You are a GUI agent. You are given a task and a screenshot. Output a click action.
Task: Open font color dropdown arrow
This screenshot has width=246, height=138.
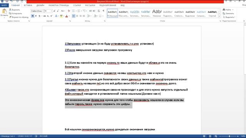[69, 16]
